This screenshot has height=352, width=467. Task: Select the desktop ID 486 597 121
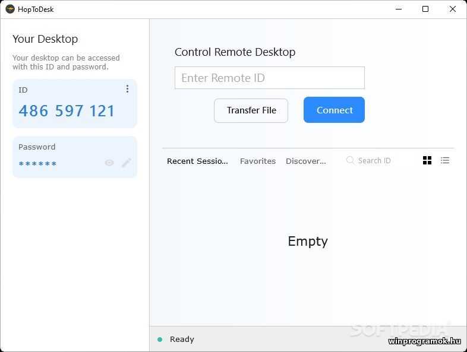67,111
